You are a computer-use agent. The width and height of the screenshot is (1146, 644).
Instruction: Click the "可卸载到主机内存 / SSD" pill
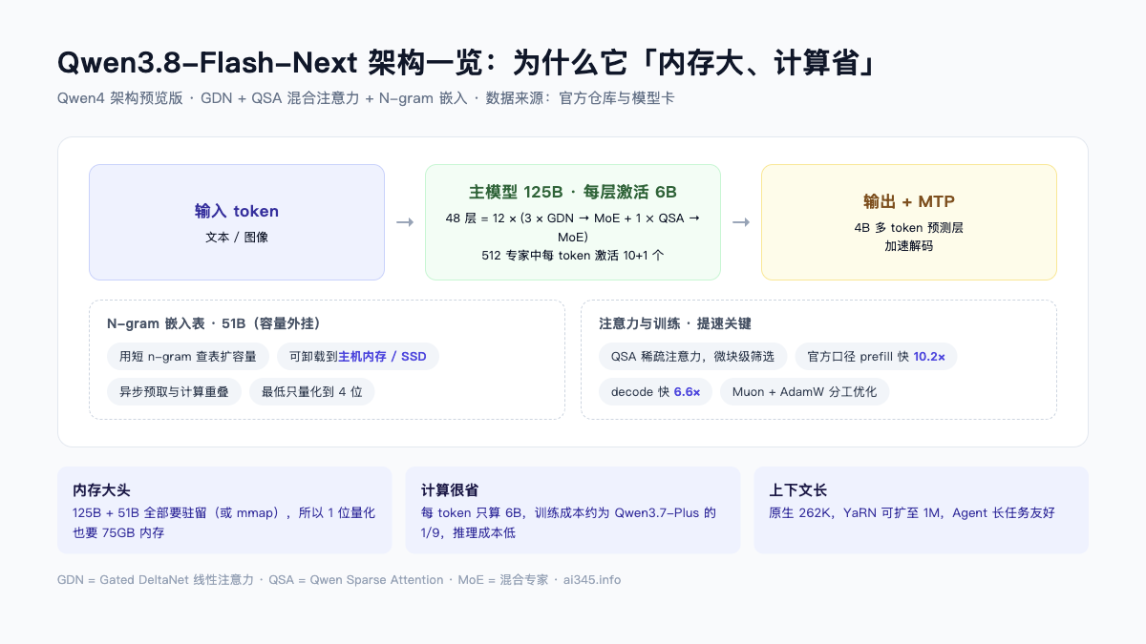[x=358, y=357]
